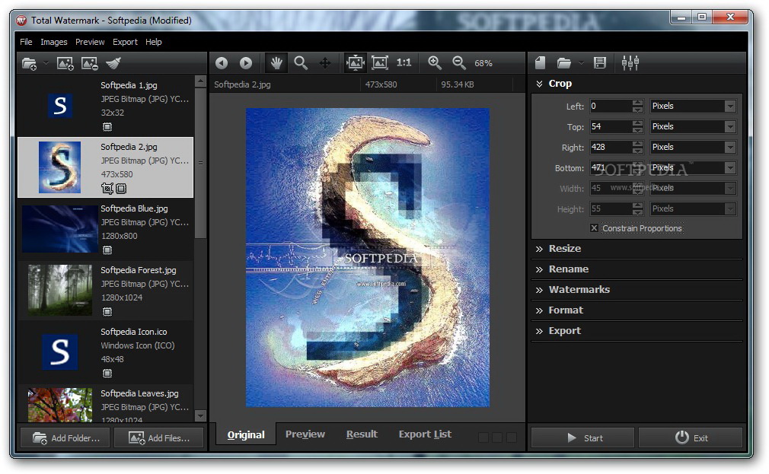This screenshot has width=769, height=474.
Task: Click the new profile page icon
Action: [x=540, y=62]
